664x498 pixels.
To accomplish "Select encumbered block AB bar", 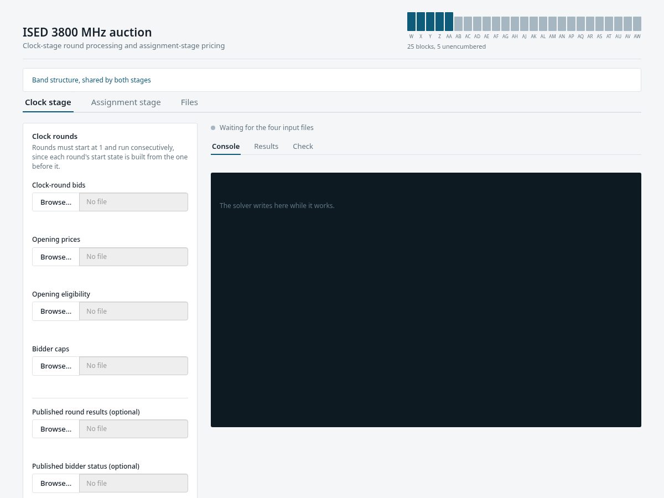I will [x=458, y=24].
